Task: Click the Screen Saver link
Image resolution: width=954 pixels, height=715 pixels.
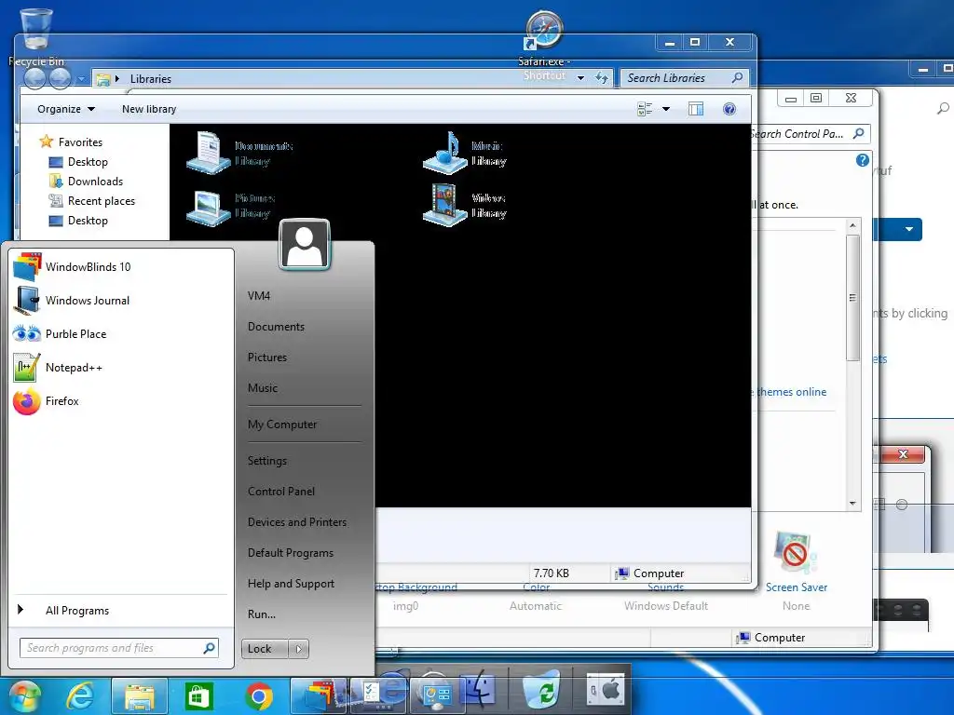Action: pos(796,587)
